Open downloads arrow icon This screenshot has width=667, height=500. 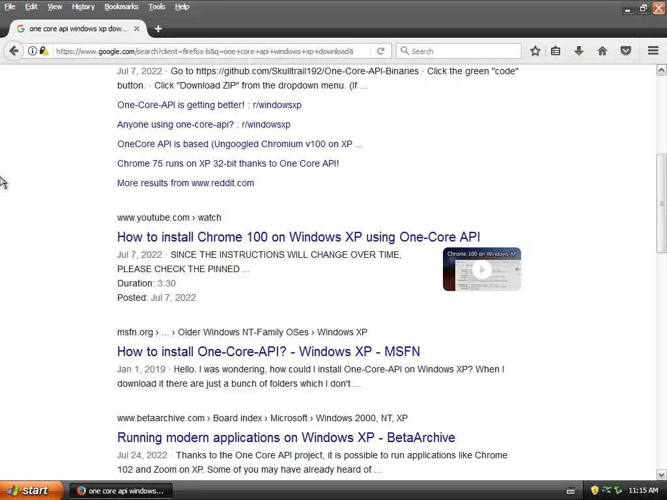click(x=578, y=51)
